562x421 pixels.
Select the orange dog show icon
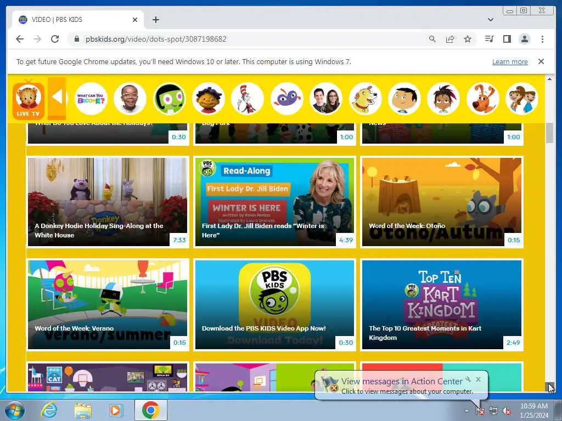[x=483, y=99]
